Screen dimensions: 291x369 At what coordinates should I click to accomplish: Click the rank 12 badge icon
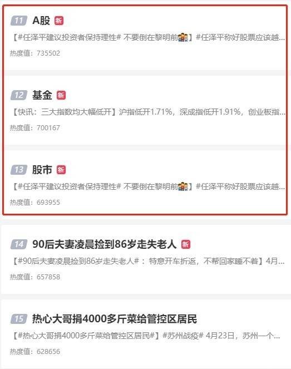pos(19,95)
